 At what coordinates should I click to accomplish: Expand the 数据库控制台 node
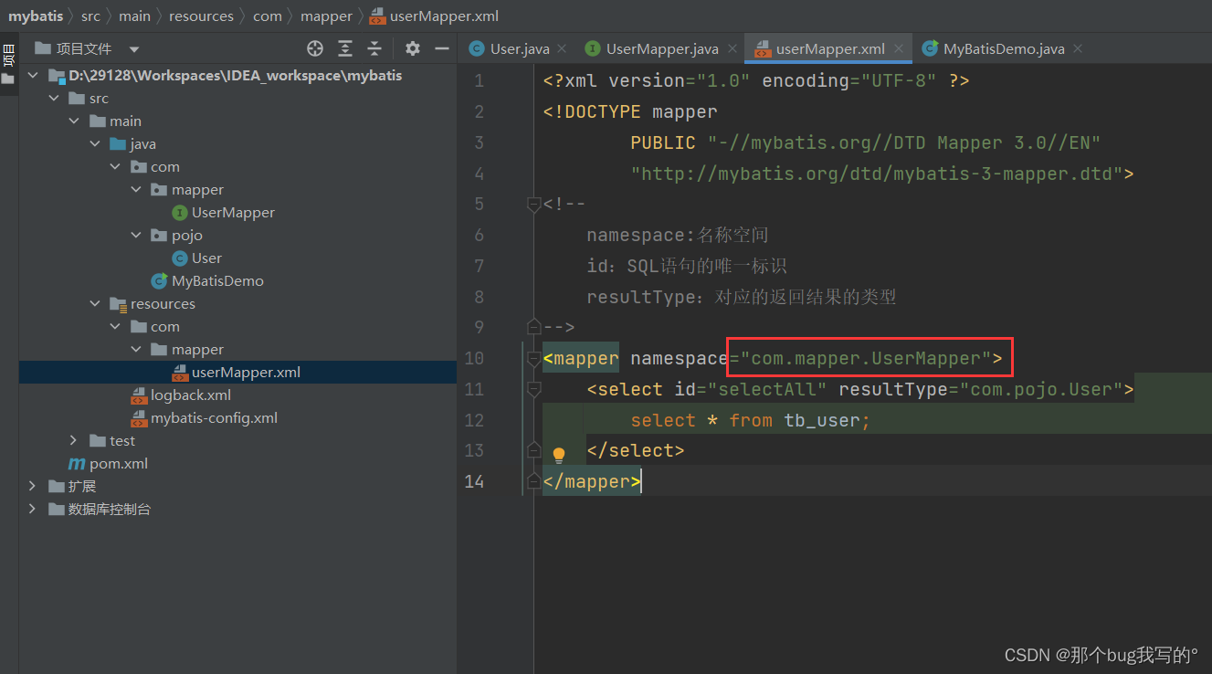pos(34,510)
